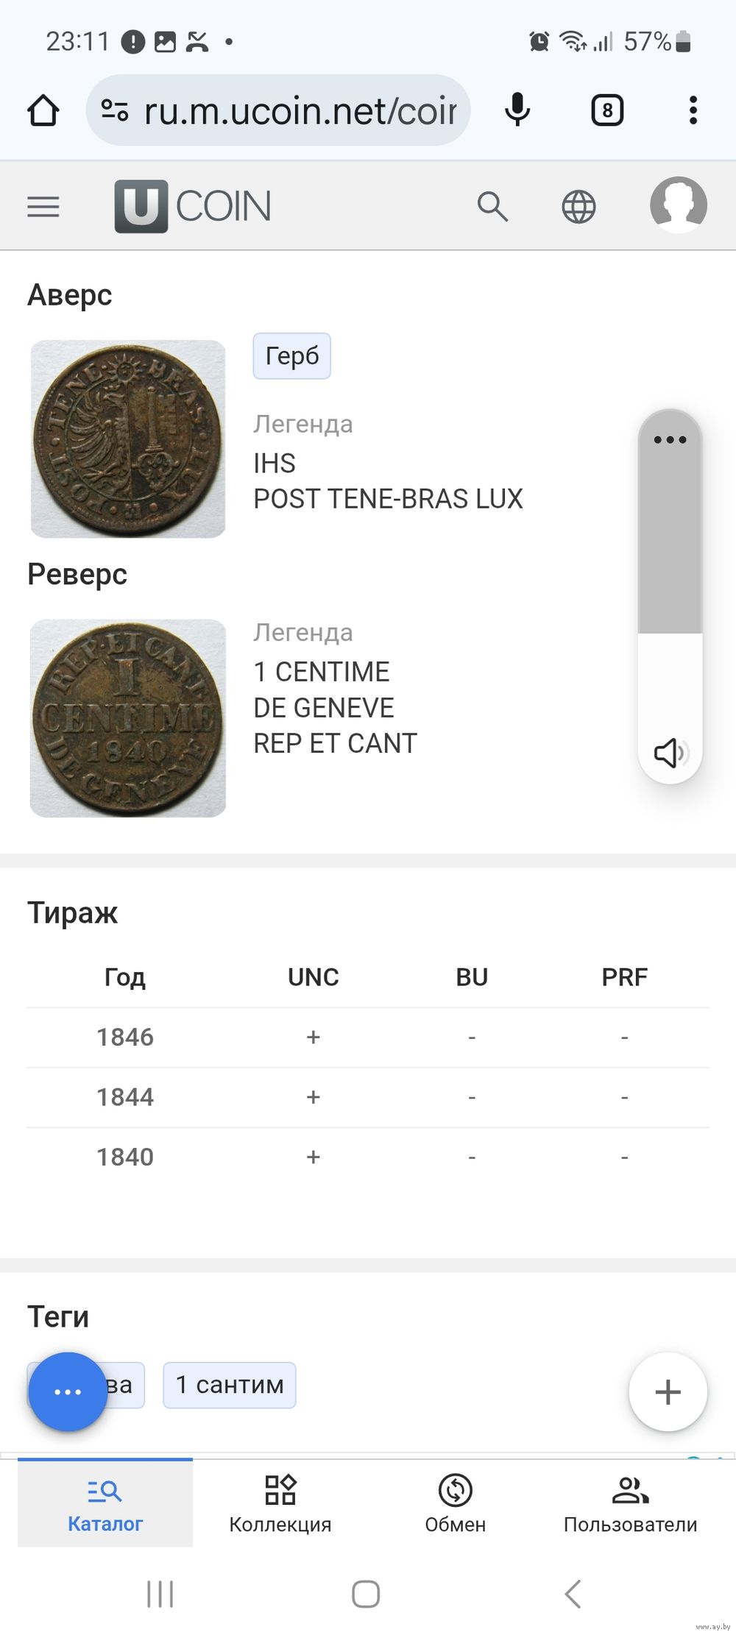This screenshot has height=1635, width=736.
Task: Open the language globe selector
Action: [578, 207]
